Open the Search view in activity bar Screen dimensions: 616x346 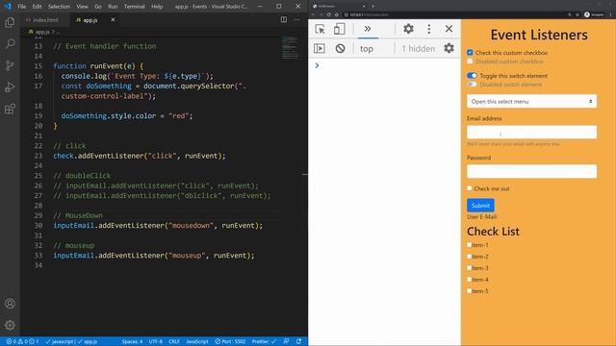[x=10, y=43]
